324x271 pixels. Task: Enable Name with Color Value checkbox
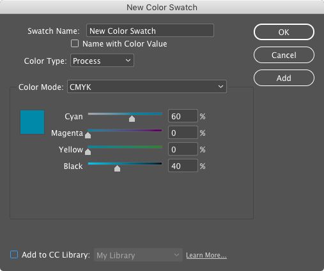[x=75, y=43]
